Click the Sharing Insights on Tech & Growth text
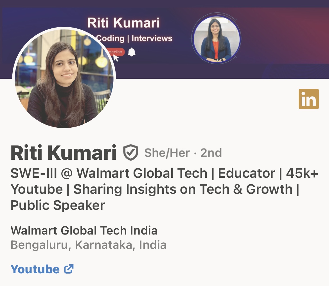329x286 pixels. click(183, 189)
